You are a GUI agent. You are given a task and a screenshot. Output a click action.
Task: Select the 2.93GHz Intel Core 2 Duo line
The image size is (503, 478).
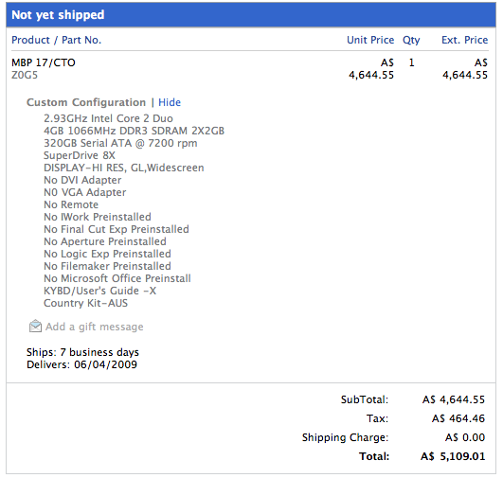pyautogui.click(x=108, y=118)
